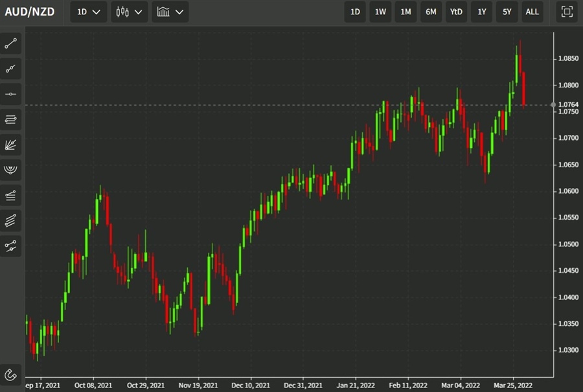
Task: Set range to 1Y
Action: pyautogui.click(x=481, y=12)
